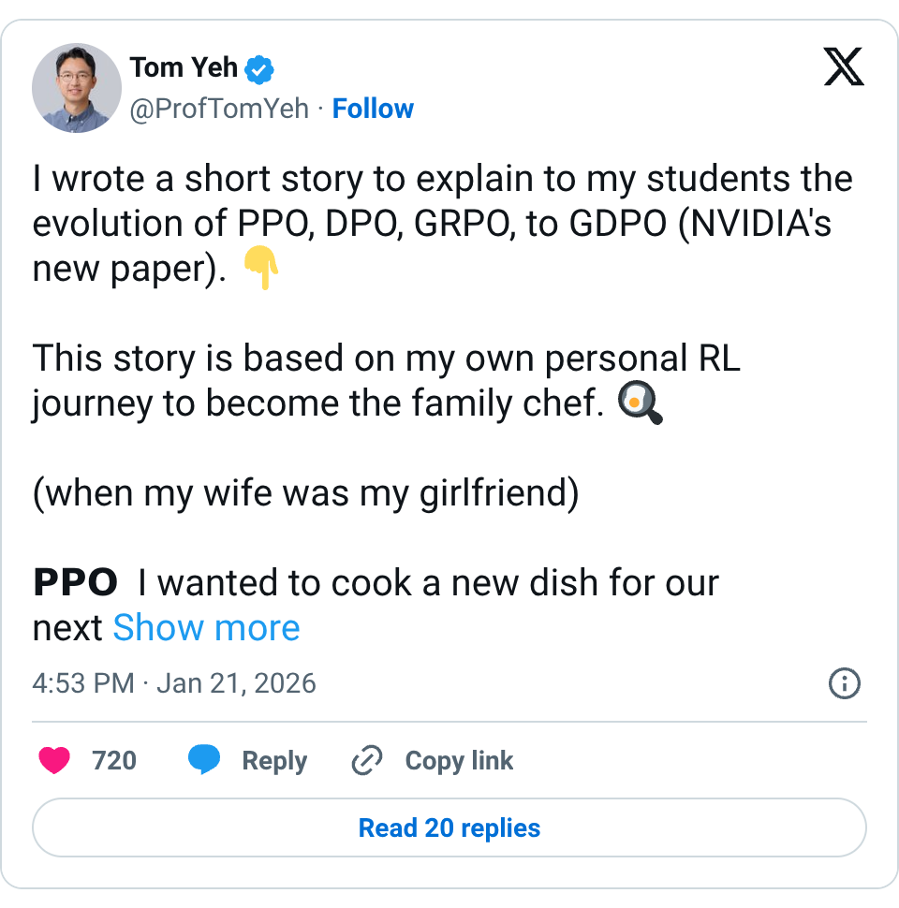Expand the tweet with Show more

pyautogui.click(x=206, y=628)
